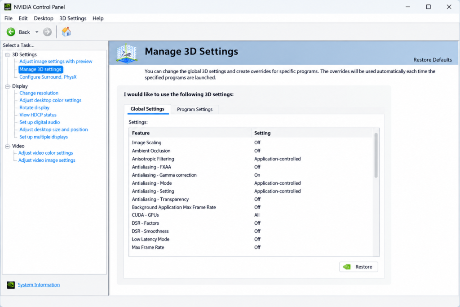Open Adjust desktop color settings

50,100
